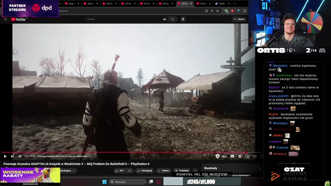Image resolution: width=331 pixels, height=186 pixels.
Task: Open more actions three-dot menu
Action: click(195, 171)
